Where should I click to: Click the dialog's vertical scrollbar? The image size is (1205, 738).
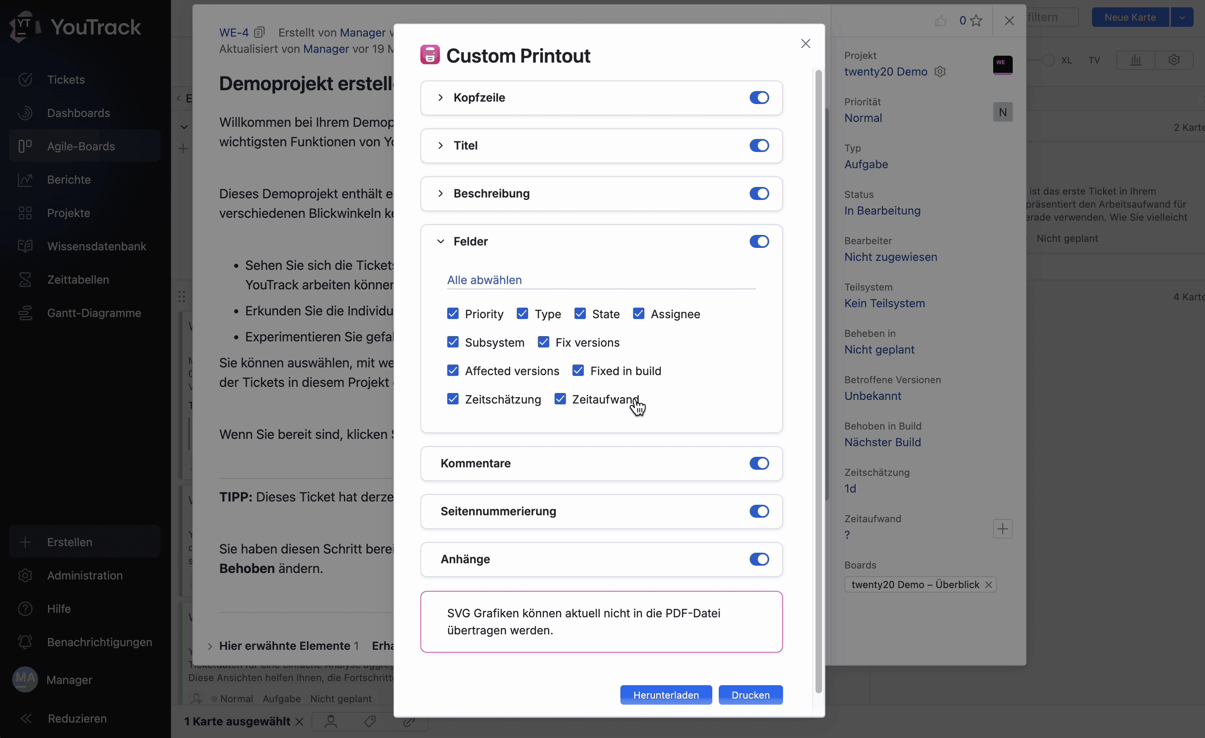point(818,381)
